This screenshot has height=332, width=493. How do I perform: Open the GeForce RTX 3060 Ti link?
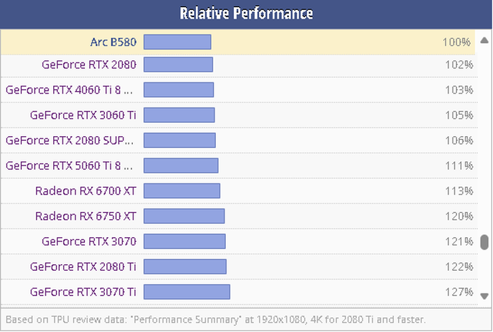pyautogui.click(x=83, y=115)
